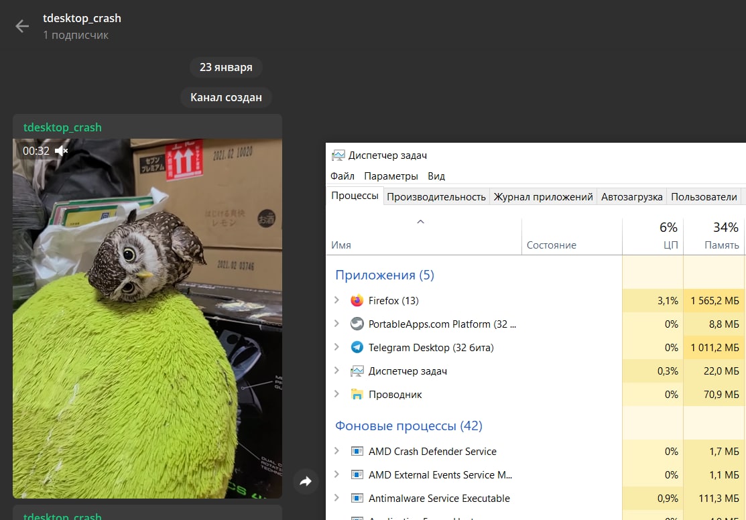Click the Канал создан service message
Image resolution: width=746 pixels, height=520 pixels.
tap(226, 97)
